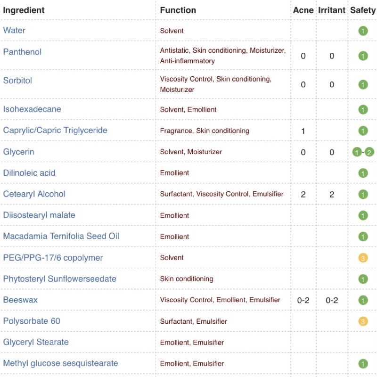This screenshot has height=377, width=377.
Task: Click the Ingredient column header
Action: coord(24,10)
